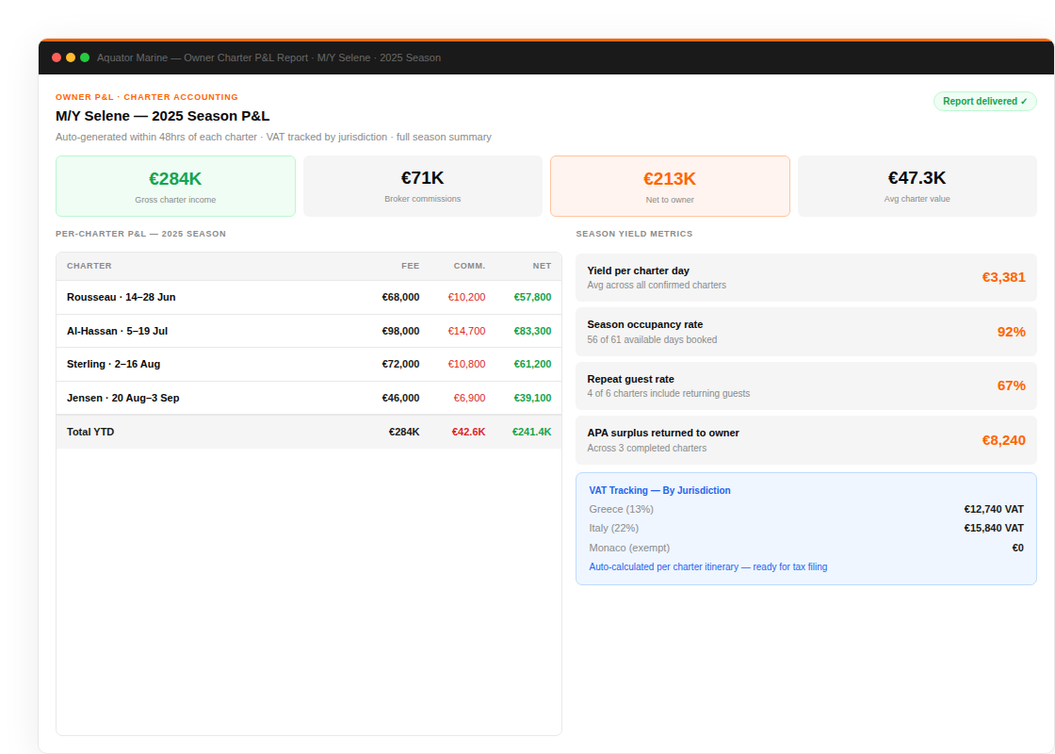Click the green maximize window dot

coord(85,57)
